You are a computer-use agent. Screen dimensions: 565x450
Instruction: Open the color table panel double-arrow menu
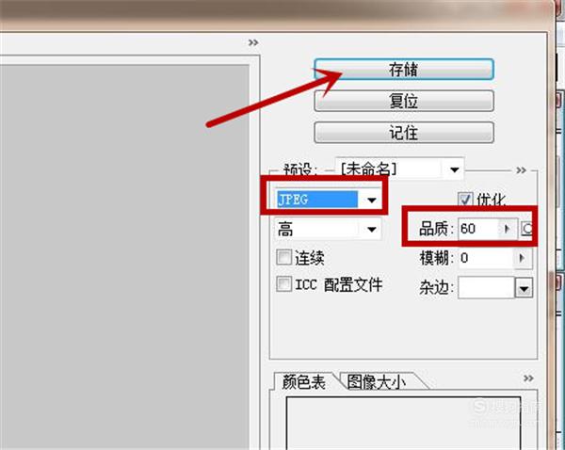(x=528, y=378)
